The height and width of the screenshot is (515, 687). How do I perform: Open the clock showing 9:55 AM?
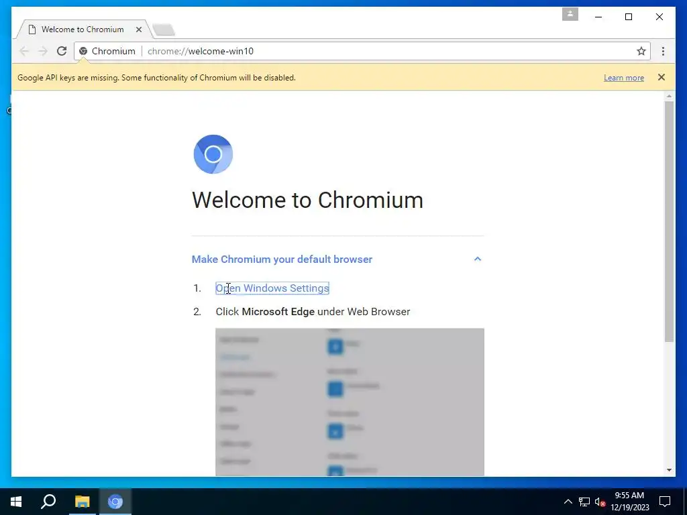pos(629,502)
